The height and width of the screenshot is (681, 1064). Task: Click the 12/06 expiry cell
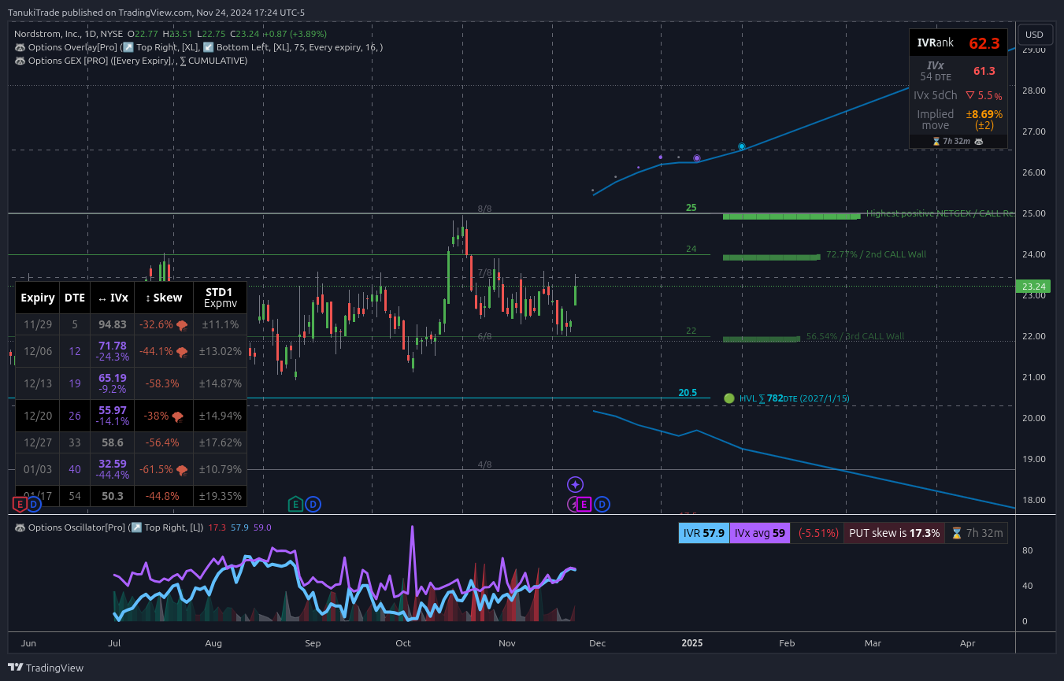point(38,351)
